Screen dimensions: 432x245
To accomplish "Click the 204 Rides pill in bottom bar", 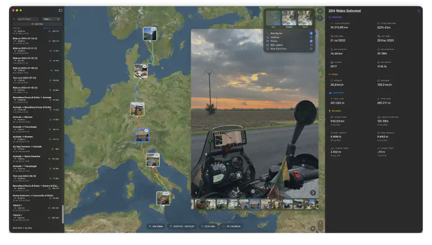I will 156,226.
